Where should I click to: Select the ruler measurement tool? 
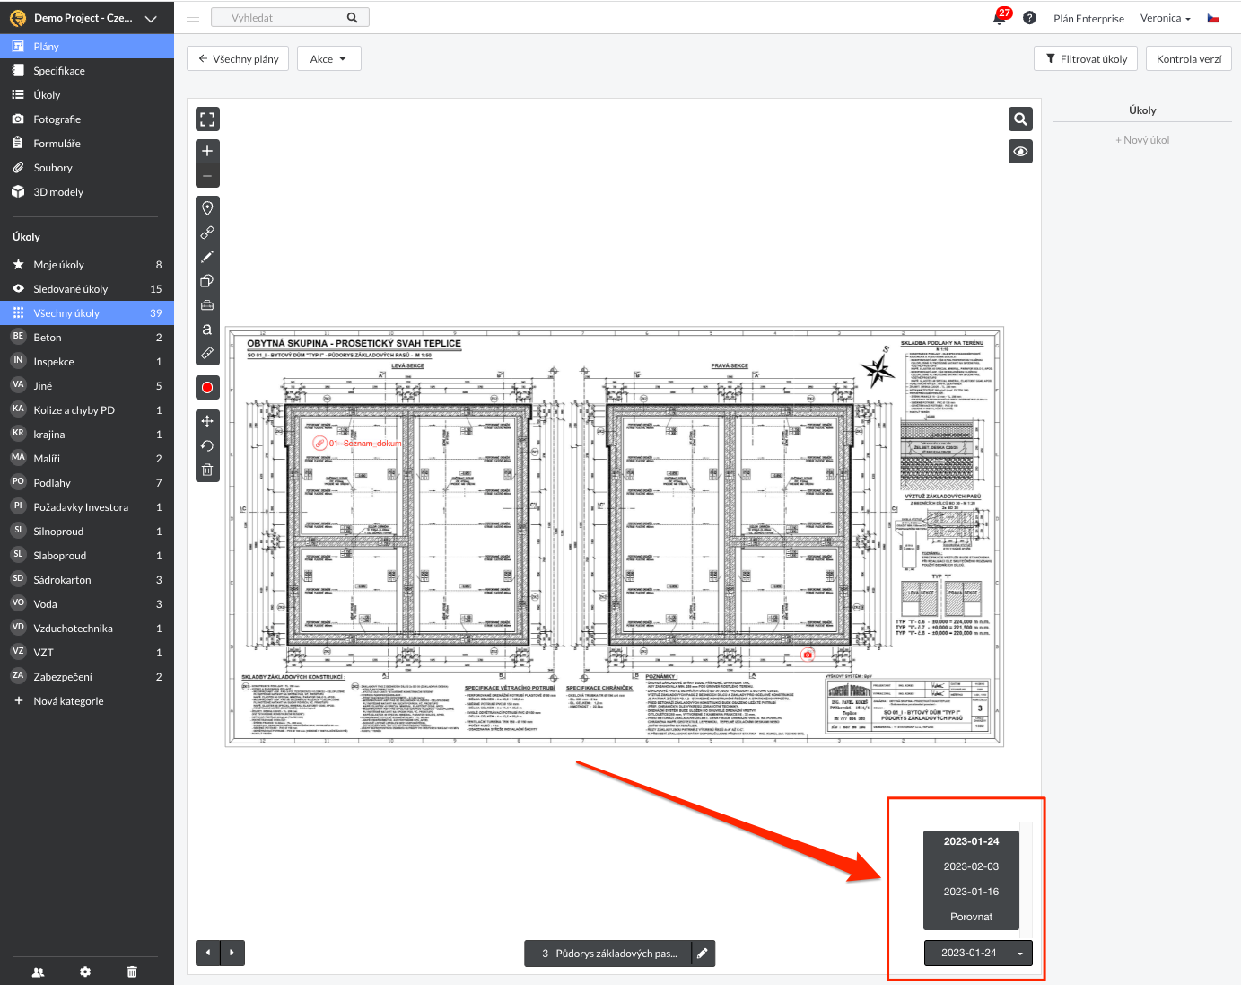(207, 354)
